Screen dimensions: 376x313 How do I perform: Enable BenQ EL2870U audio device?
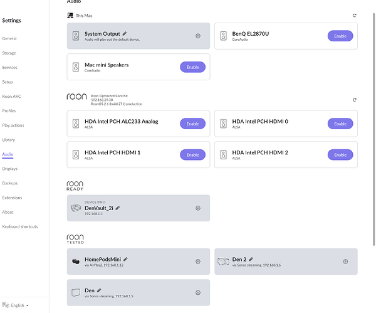[x=340, y=36]
